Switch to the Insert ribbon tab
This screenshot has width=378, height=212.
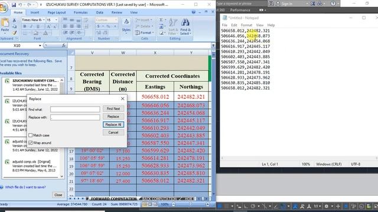35,12
